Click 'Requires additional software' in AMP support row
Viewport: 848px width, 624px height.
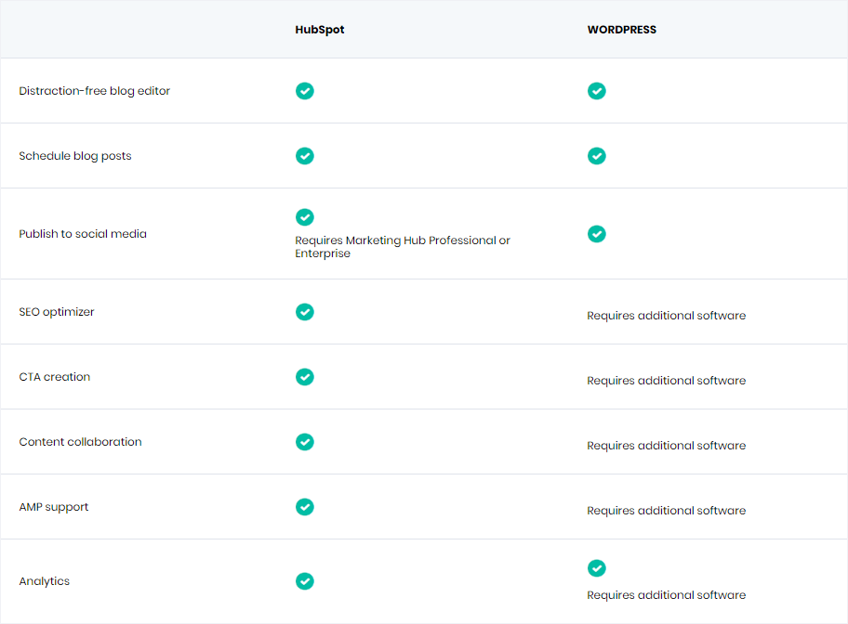(x=667, y=511)
